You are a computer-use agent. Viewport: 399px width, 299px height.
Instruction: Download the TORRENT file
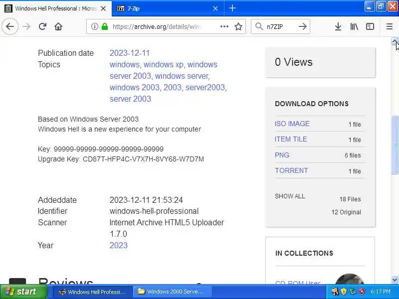[x=291, y=170]
